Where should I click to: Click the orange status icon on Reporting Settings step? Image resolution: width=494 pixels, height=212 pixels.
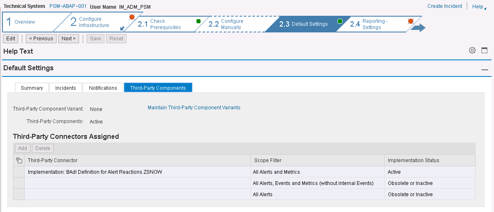[410, 21]
